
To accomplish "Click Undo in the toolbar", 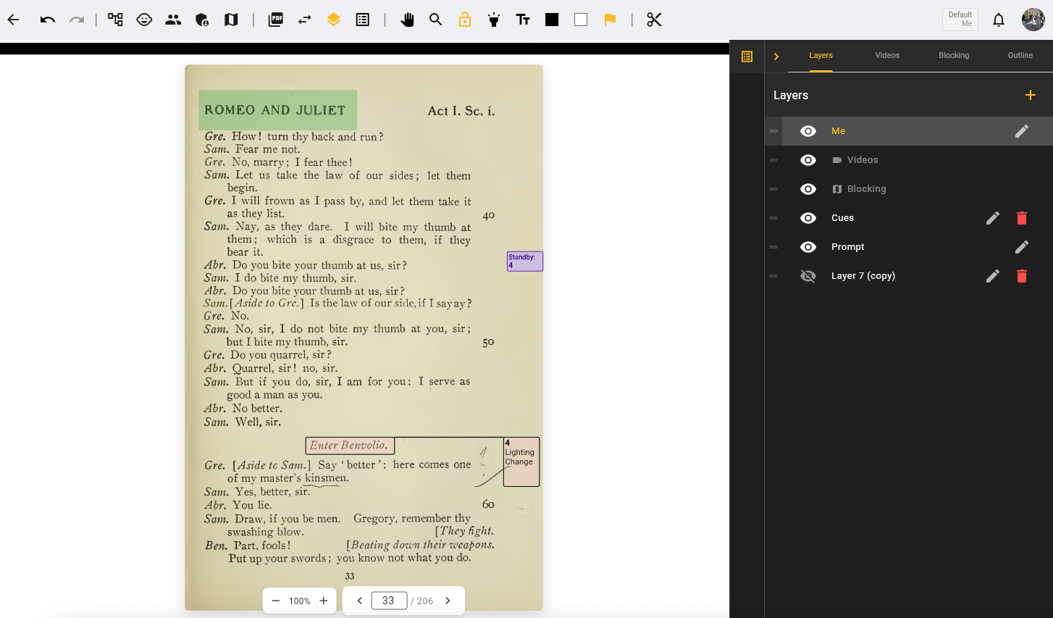I will click(x=47, y=20).
